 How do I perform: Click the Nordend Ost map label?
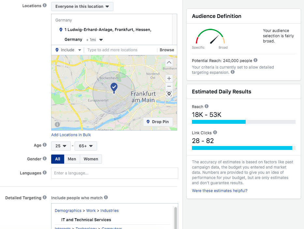click(153, 75)
